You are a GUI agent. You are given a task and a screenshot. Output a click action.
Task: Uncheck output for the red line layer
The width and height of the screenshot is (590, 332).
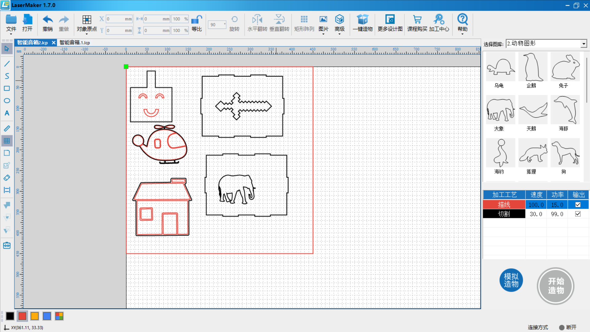[x=578, y=205]
